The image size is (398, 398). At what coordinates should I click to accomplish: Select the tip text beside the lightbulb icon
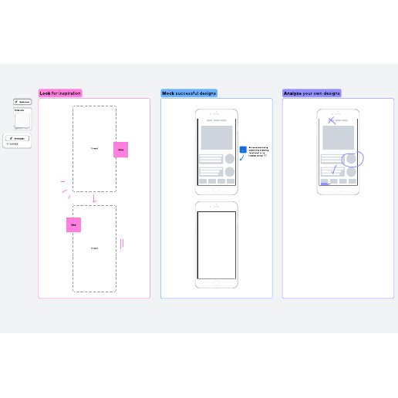point(258,152)
